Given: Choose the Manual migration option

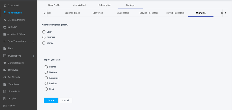Looking at the screenshot, I should pos(44,43).
